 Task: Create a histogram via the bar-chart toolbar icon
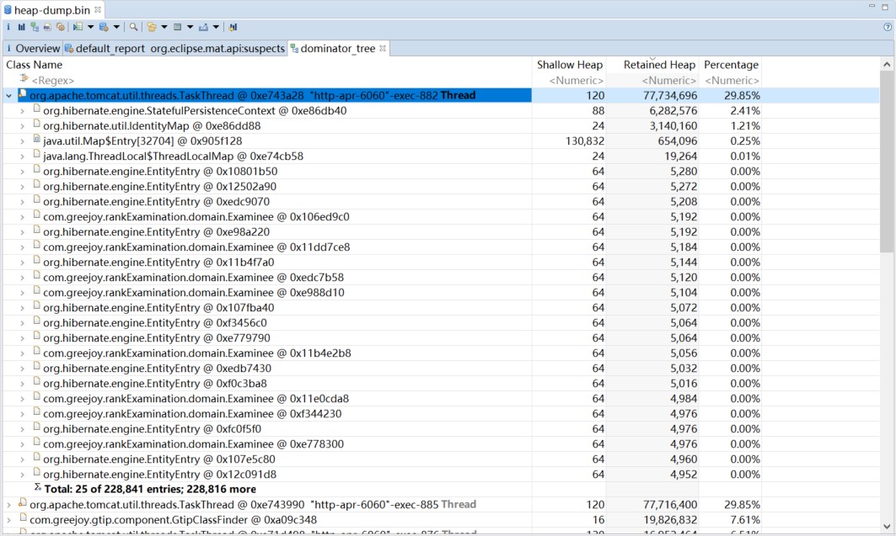21,27
